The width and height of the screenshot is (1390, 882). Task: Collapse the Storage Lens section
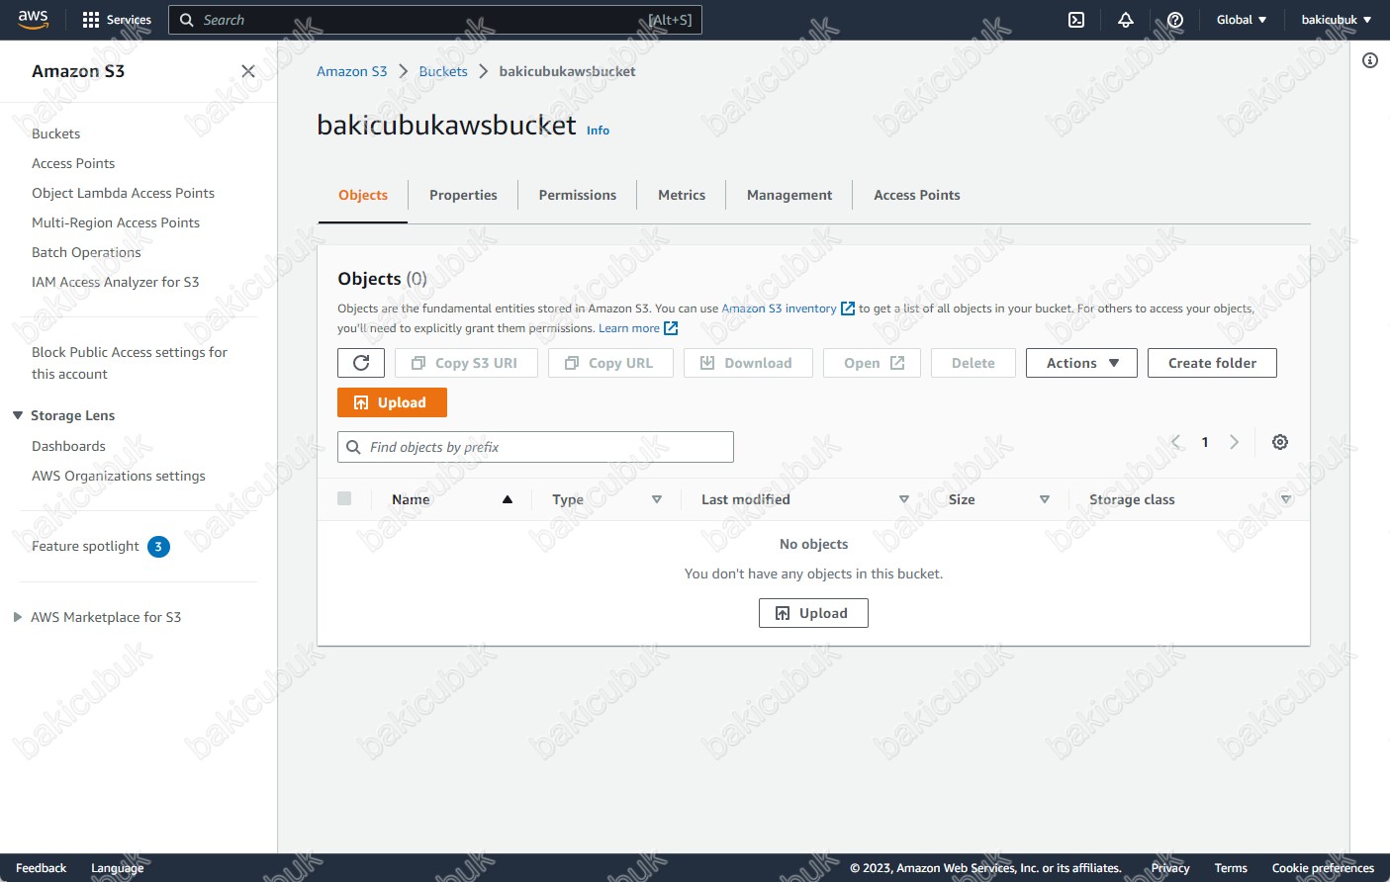(18, 415)
